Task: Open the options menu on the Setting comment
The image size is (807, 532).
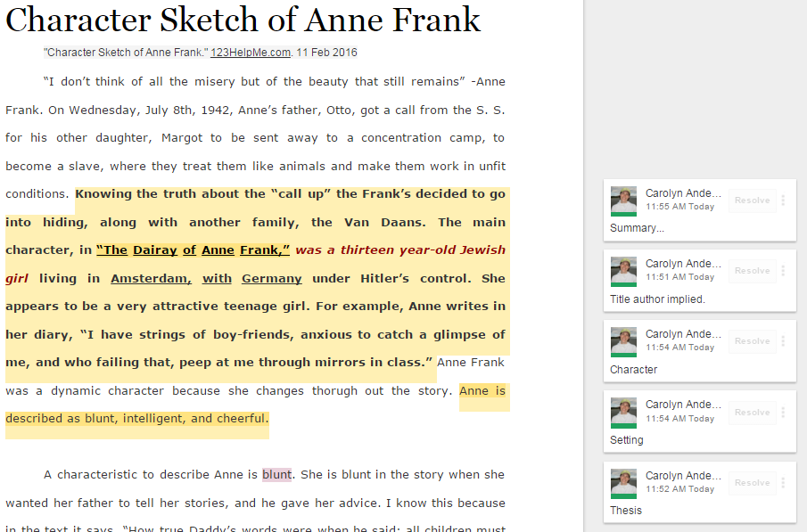Action: click(x=782, y=412)
